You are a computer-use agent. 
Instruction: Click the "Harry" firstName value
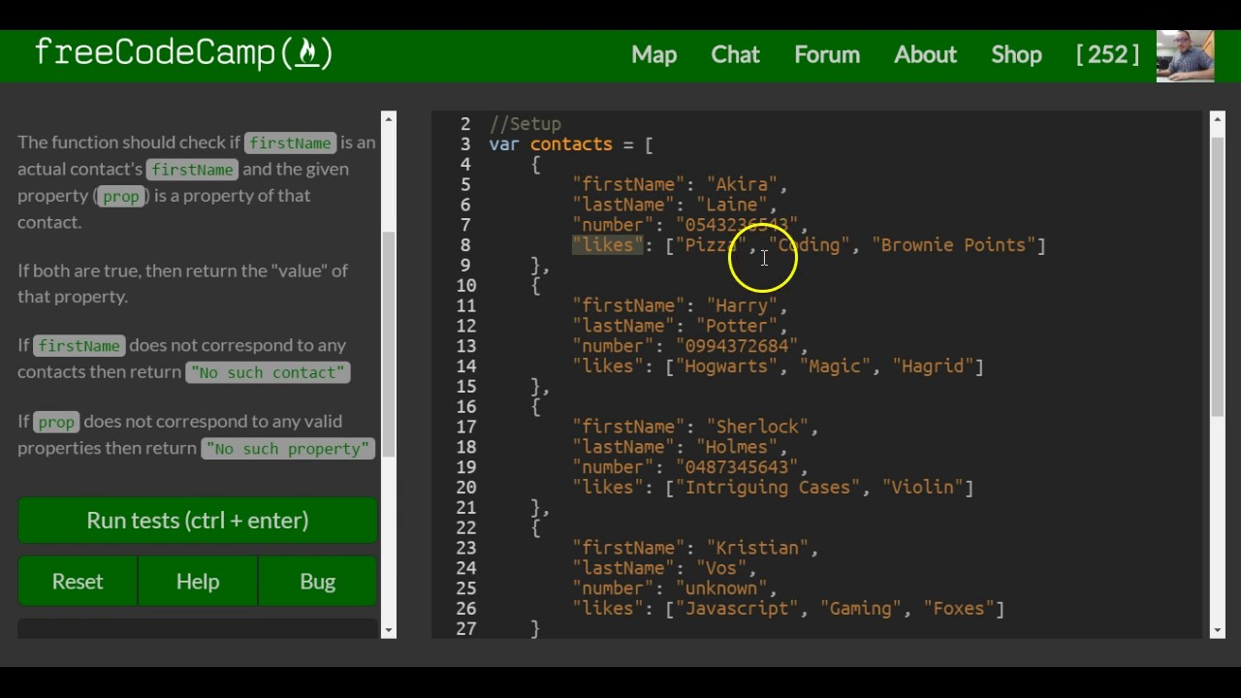[x=742, y=305]
